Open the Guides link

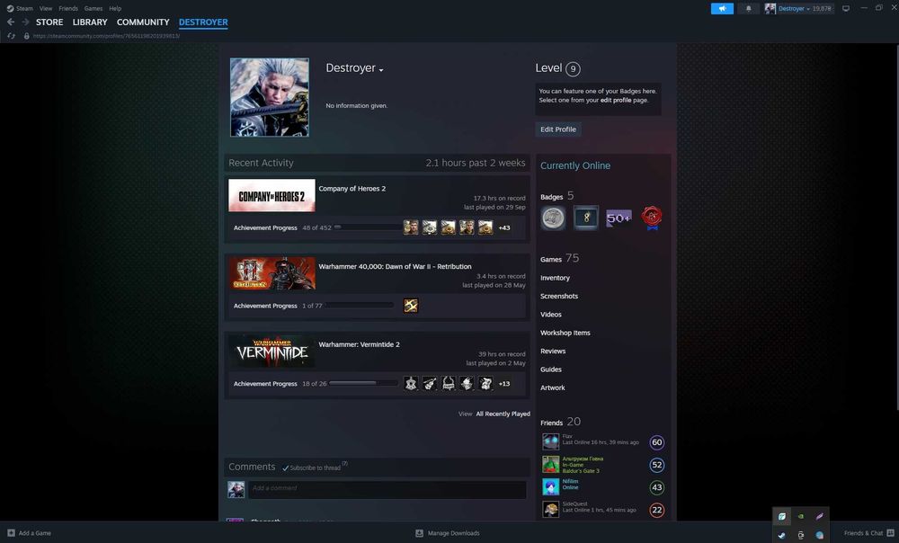click(550, 369)
